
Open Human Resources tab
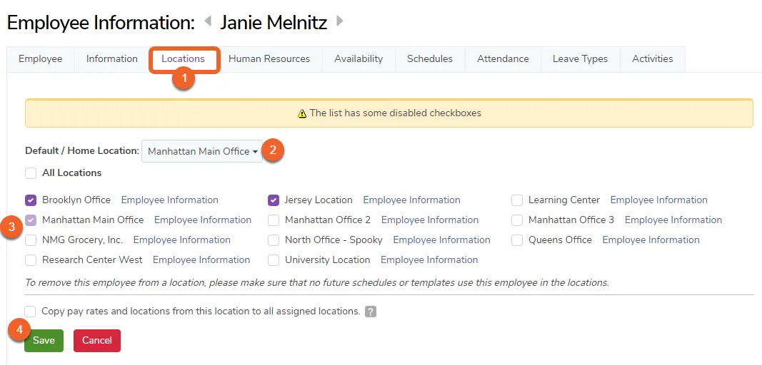point(269,58)
